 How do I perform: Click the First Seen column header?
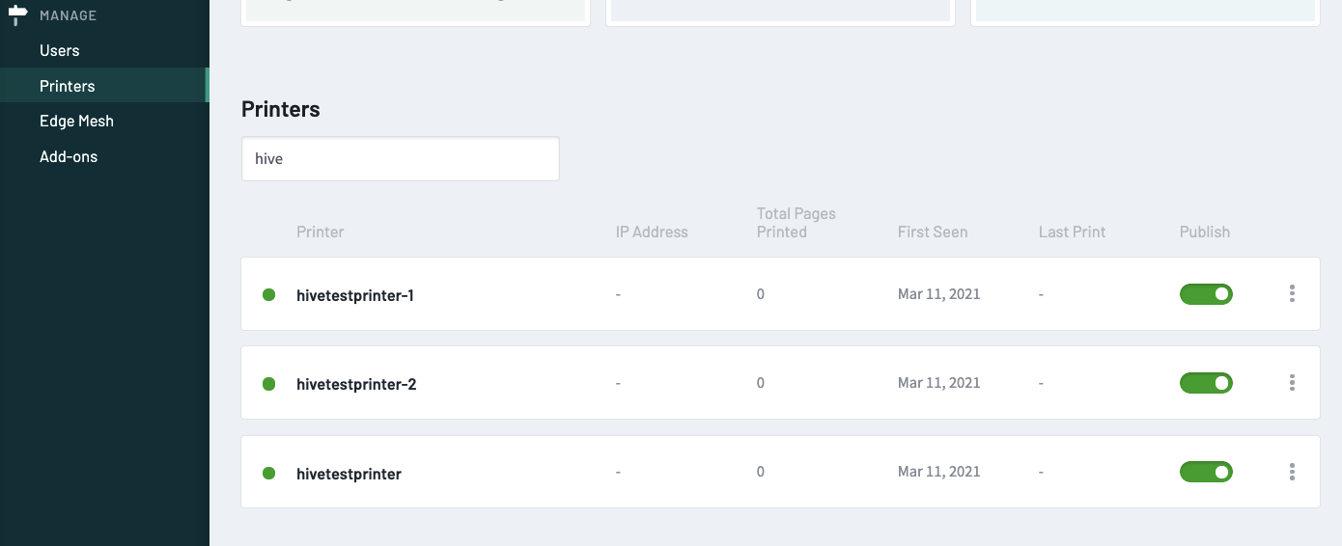coord(933,232)
